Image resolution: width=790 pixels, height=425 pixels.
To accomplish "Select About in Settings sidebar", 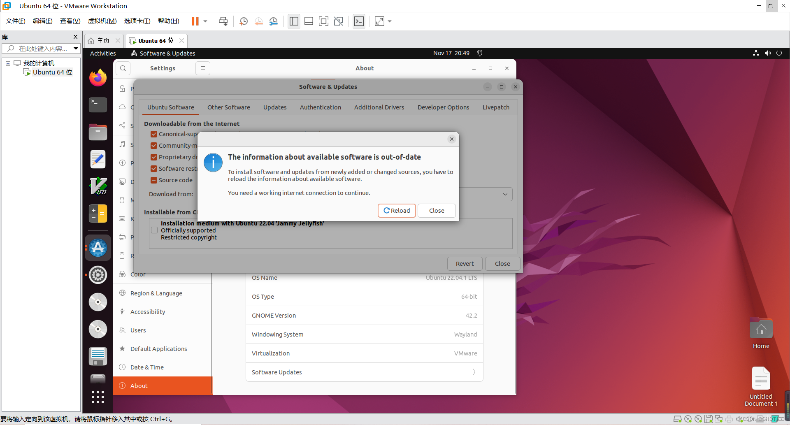I will pyautogui.click(x=163, y=386).
